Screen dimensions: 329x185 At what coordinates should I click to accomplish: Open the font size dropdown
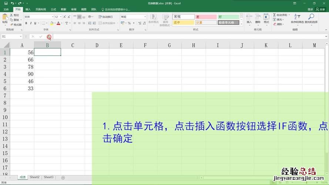(x=61, y=17)
